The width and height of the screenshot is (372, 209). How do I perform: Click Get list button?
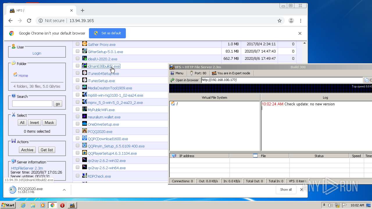(47, 150)
